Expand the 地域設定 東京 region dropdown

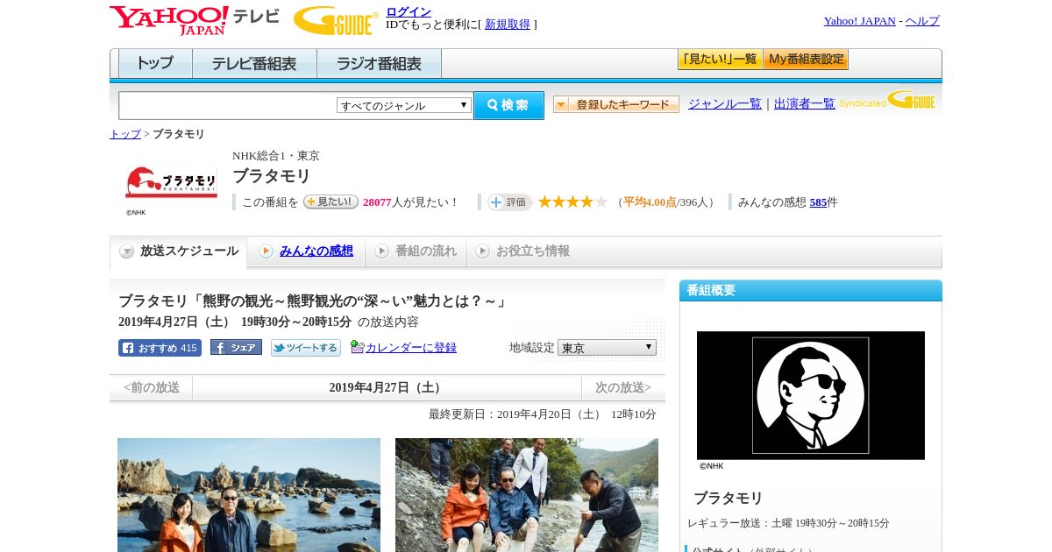coord(607,348)
